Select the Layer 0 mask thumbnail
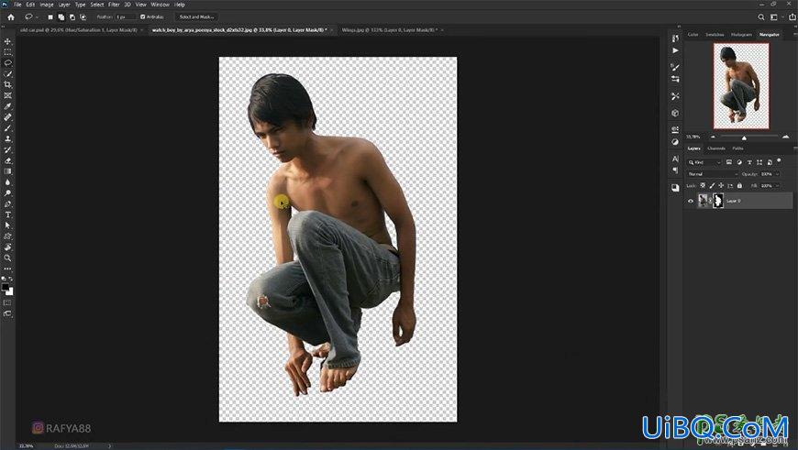The width and height of the screenshot is (798, 450). 718,201
